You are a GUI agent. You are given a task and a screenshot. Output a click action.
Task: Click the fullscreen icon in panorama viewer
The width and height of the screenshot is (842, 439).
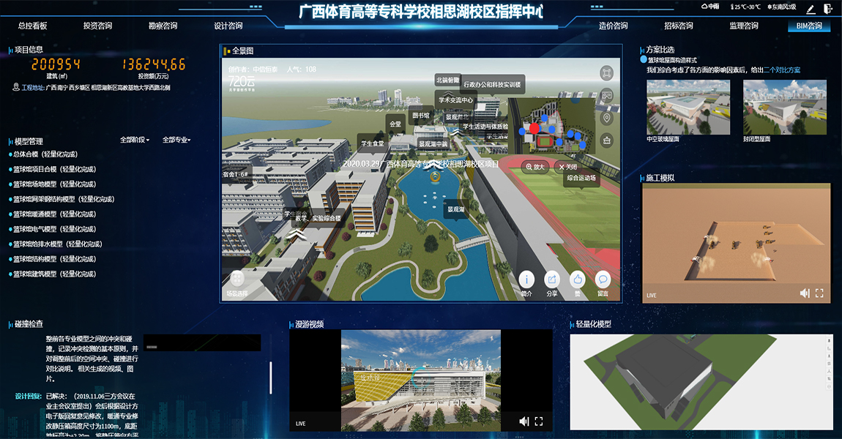[606, 73]
